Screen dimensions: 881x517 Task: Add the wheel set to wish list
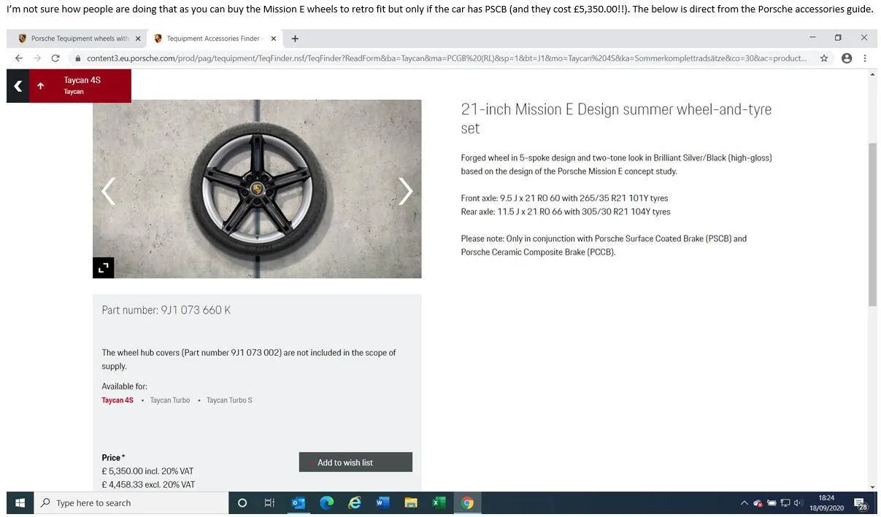(x=355, y=462)
